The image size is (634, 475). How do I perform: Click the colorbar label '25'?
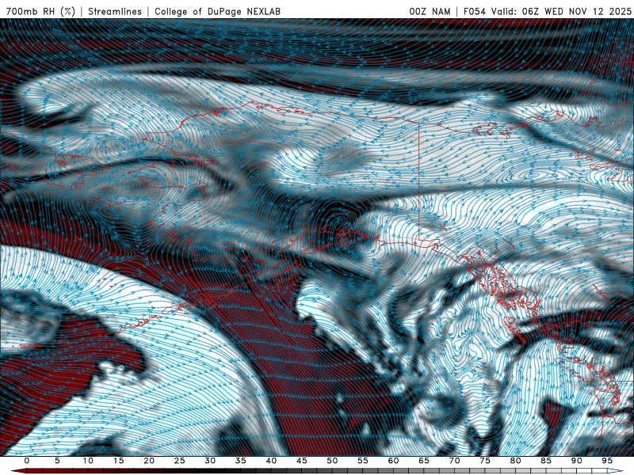tap(180, 461)
